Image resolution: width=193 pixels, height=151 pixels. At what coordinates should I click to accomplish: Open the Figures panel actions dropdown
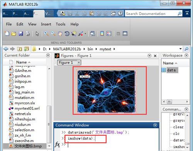coord(149,56)
